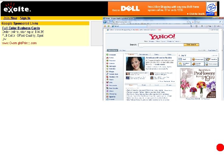This screenshot has width=224, height=168.
Task: Select the Yahoo Home tab
Action: pos(112,50)
